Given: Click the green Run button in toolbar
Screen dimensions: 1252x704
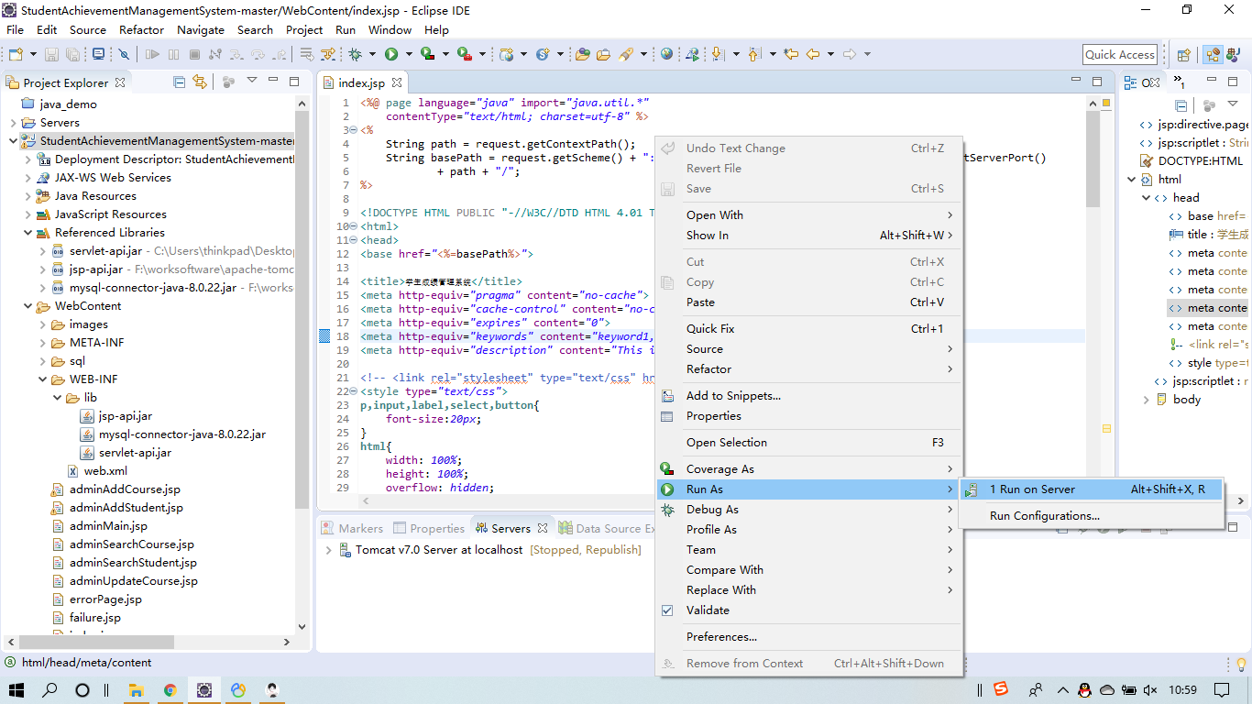Looking at the screenshot, I should tap(391, 55).
